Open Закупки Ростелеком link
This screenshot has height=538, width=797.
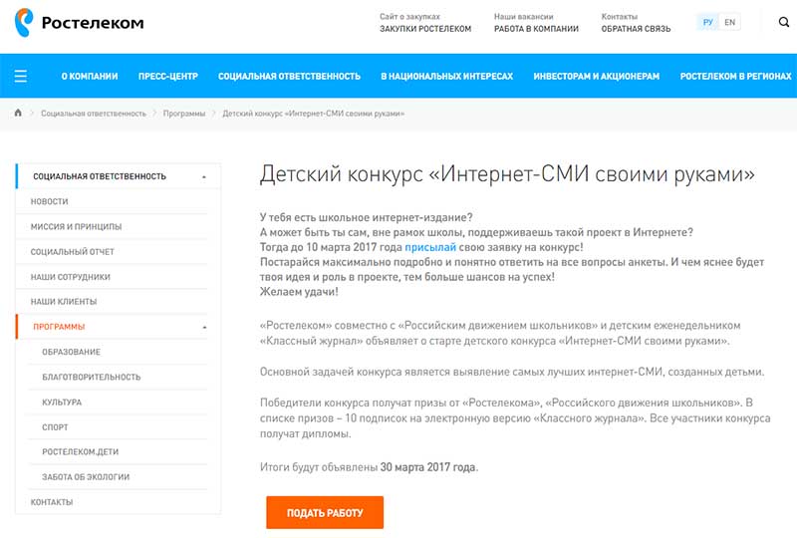425,29
